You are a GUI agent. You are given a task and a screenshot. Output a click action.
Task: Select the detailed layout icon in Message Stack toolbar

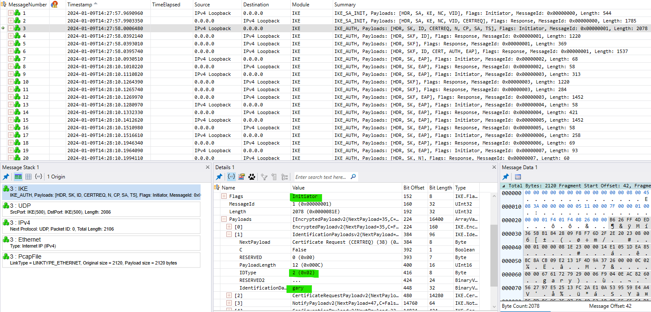tap(18, 177)
